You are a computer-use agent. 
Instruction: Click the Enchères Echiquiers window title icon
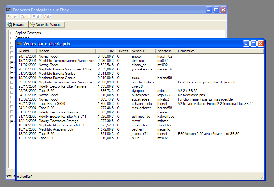pos(9,10)
